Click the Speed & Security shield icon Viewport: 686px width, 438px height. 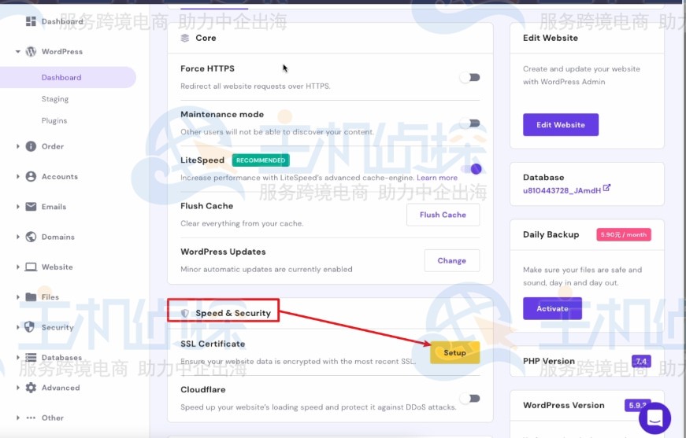coord(185,313)
